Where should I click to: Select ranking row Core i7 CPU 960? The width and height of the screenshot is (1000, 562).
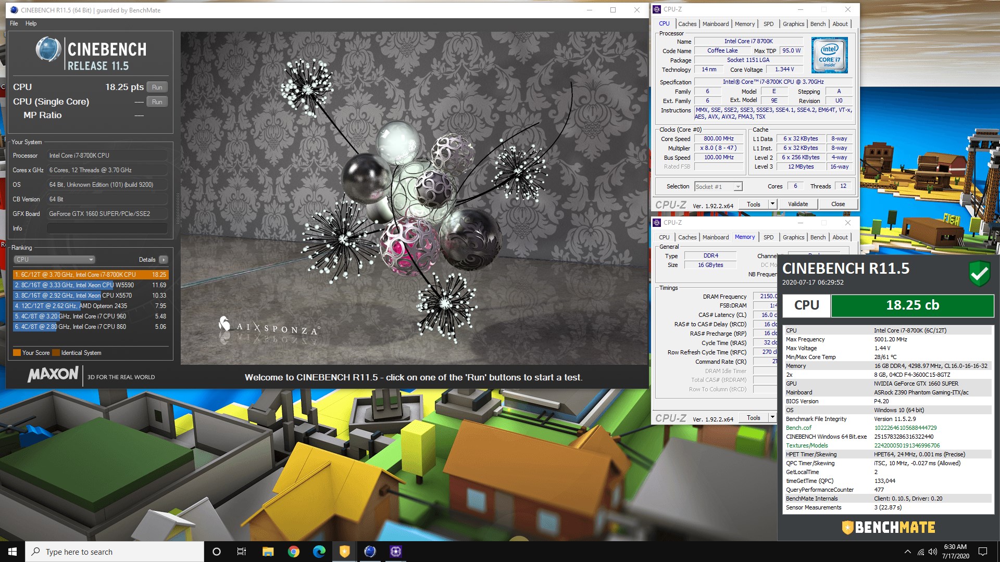click(x=91, y=316)
